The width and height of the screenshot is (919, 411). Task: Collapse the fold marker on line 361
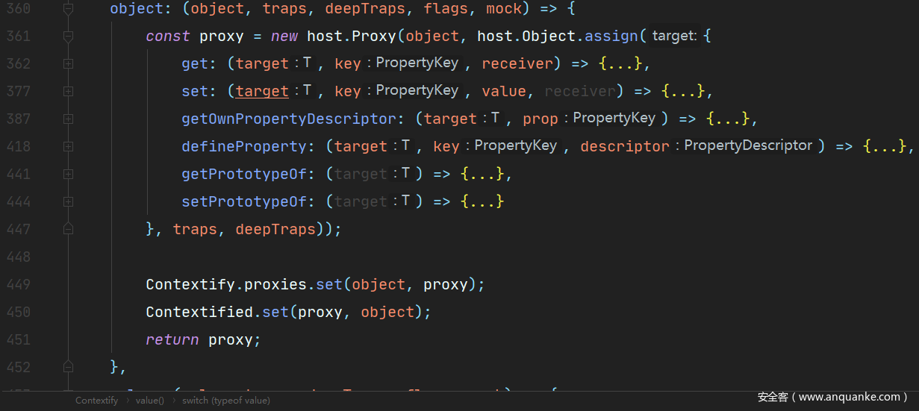[69, 37]
